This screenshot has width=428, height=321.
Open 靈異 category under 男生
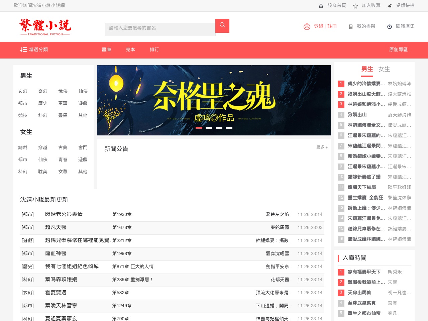coord(63,115)
